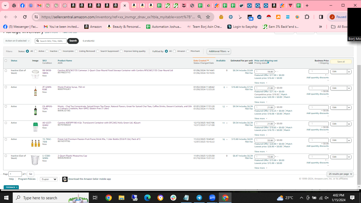Viewport: 361px width, 203px height.
Task: View site information icon beside the URL
Action: [x=36, y=17]
